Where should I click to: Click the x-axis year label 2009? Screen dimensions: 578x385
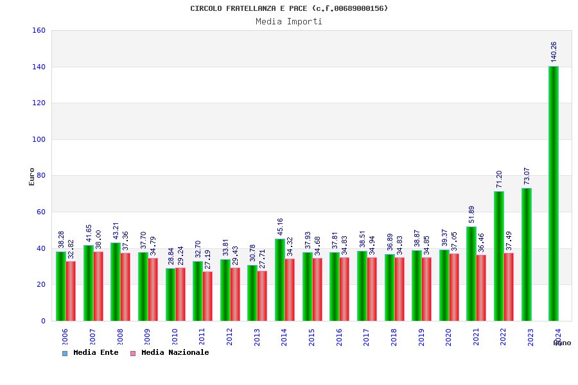(x=147, y=337)
